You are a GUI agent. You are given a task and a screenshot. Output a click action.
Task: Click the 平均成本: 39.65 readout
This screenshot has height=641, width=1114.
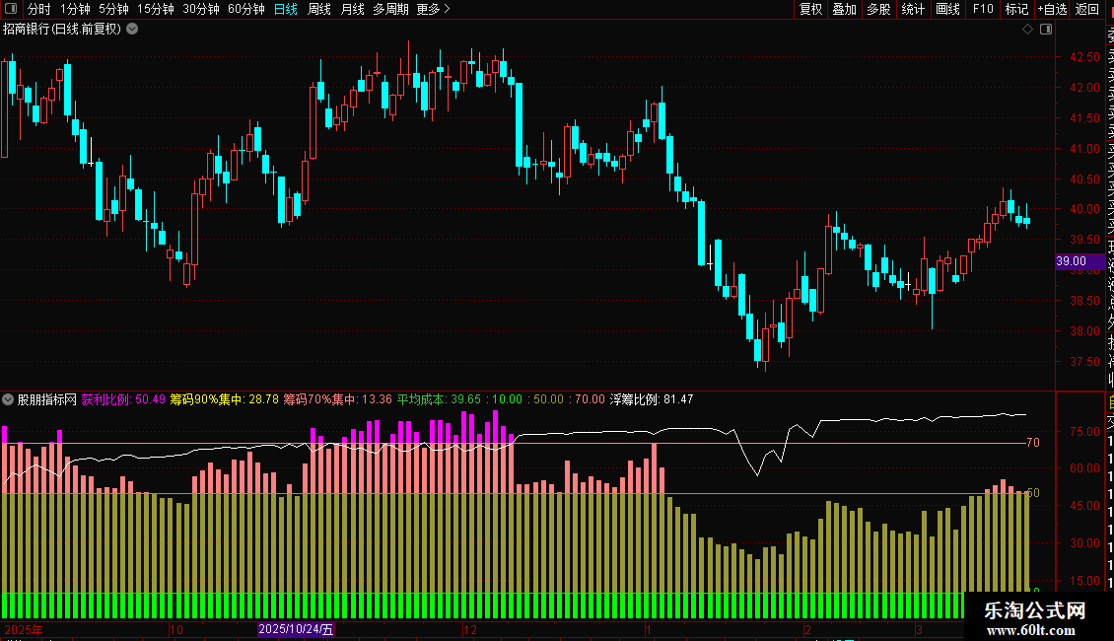coord(439,399)
